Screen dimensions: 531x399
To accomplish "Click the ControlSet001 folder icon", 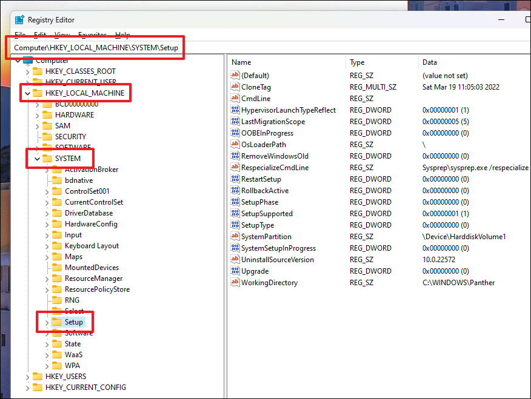I will click(57, 191).
